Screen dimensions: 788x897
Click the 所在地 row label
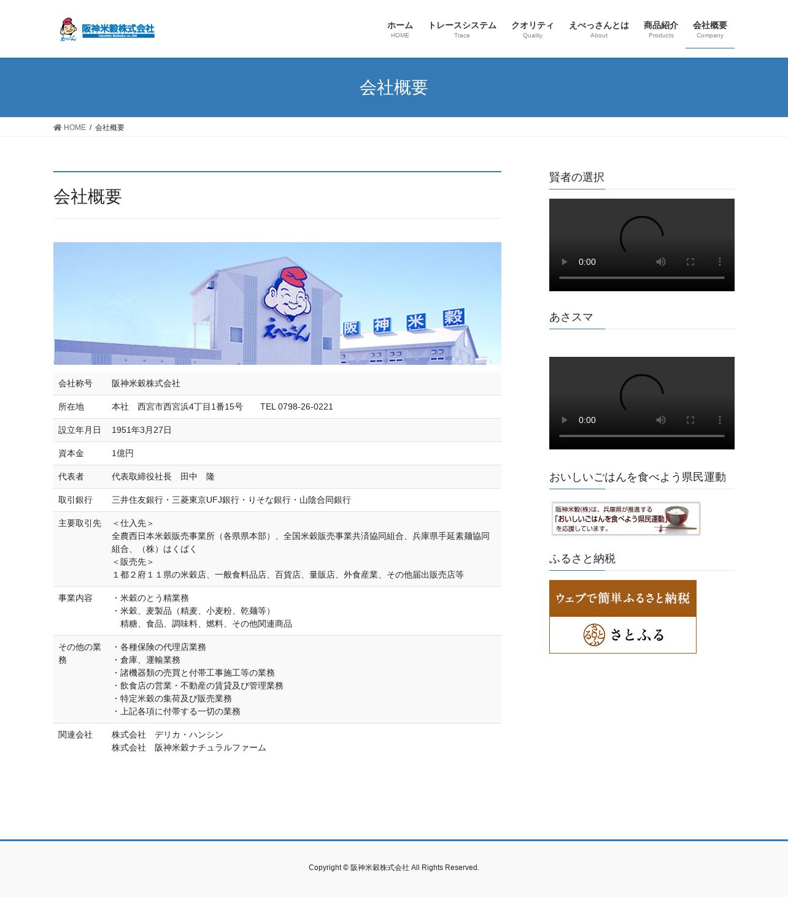pos(71,407)
